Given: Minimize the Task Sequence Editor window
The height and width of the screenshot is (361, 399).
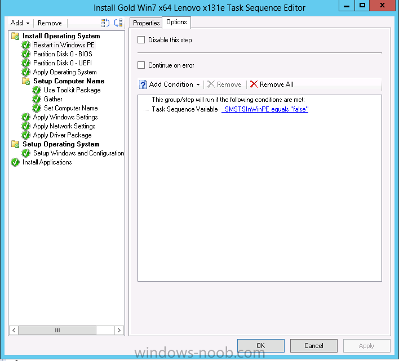Looking at the screenshot, I should click(347, 6).
